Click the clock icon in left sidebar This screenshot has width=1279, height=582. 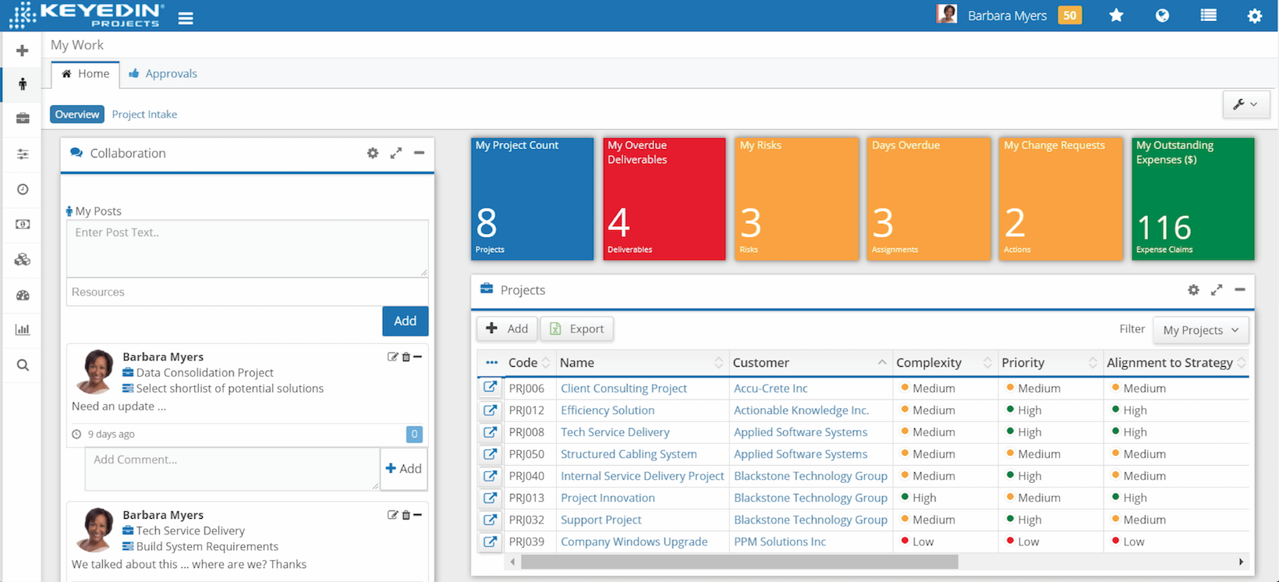[23, 190]
